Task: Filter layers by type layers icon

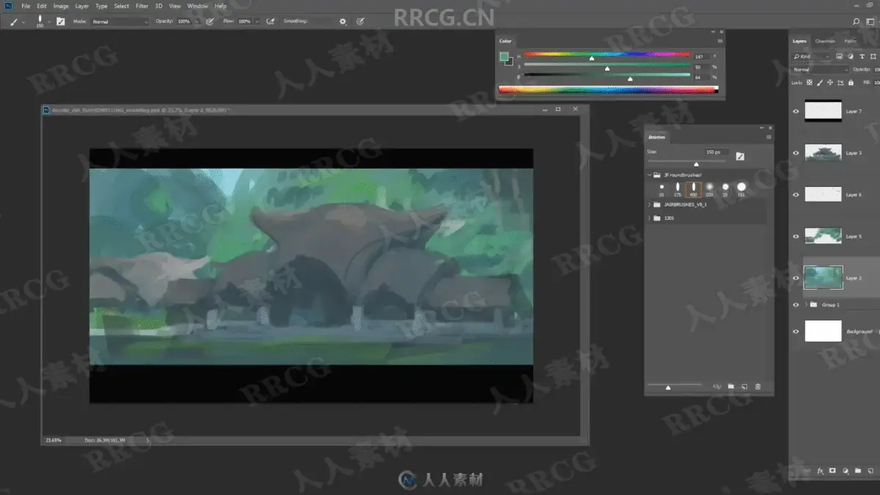Action: coord(861,56)
